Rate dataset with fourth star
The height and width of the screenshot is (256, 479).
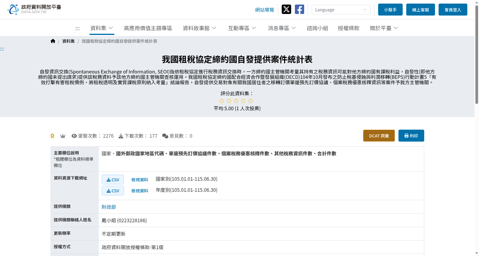[x=243, y=101]
